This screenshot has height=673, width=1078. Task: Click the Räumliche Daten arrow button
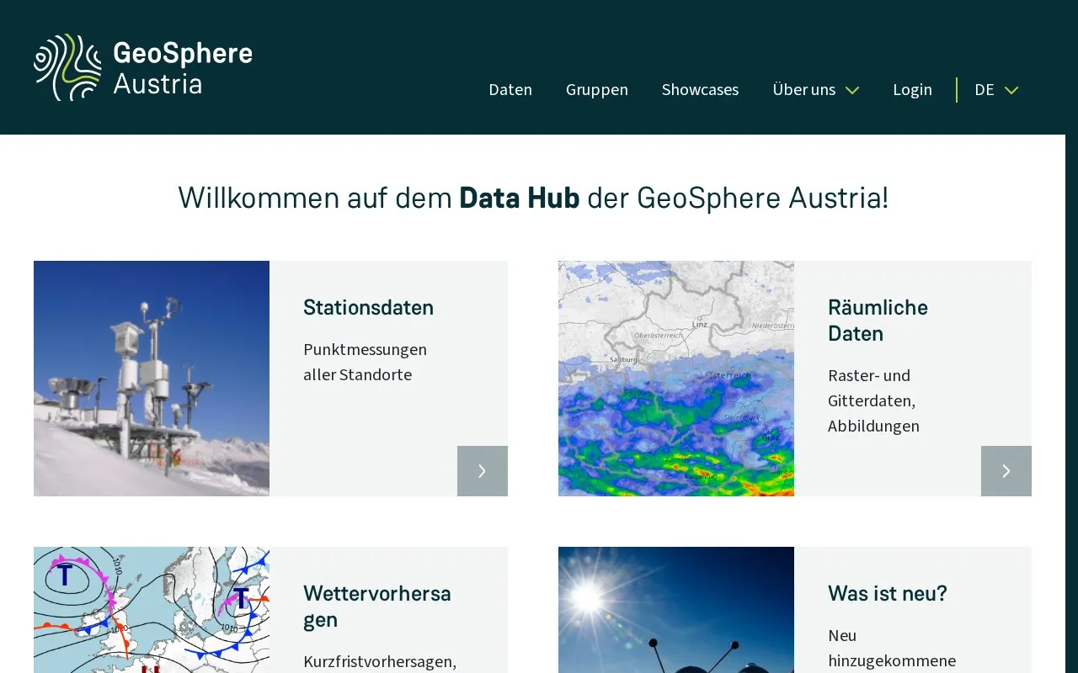[1006, 471]
